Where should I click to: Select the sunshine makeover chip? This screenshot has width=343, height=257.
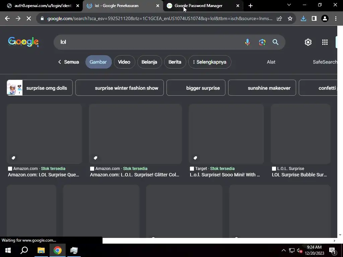tap(262, 88)
